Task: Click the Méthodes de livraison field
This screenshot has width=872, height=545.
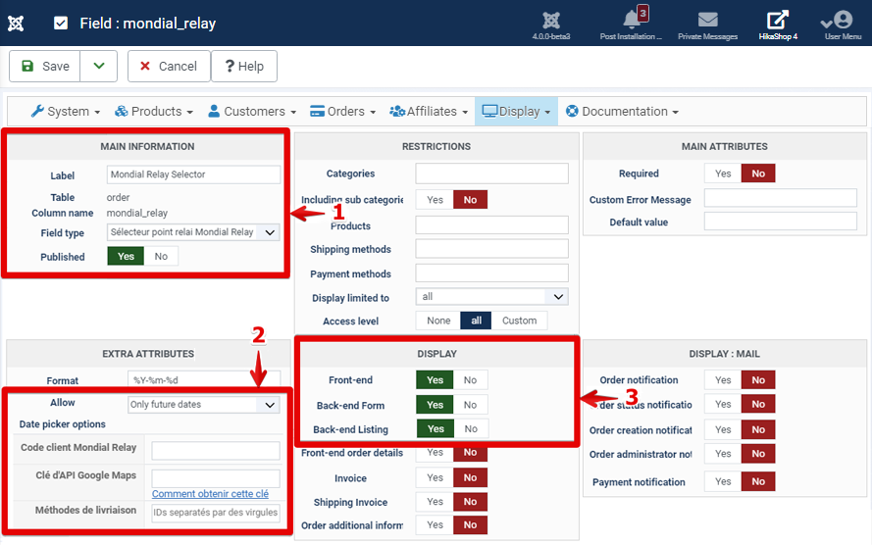Action: pyautogui.click(x=216, y=513)
